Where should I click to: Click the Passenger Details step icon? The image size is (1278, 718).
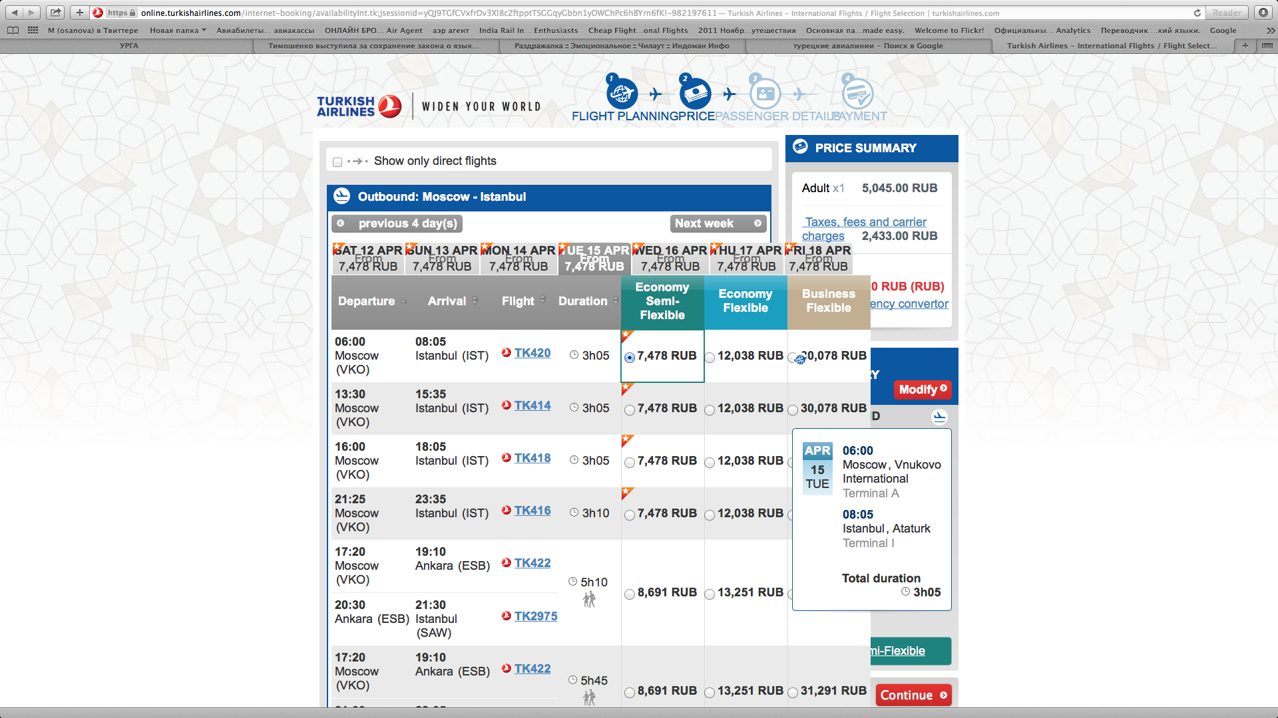coord(765,94)
